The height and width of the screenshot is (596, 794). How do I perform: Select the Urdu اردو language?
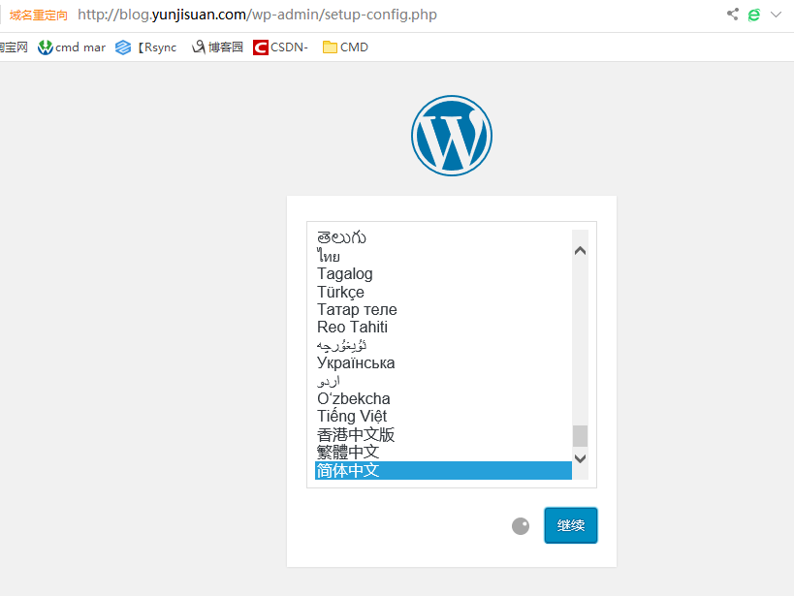tap(443, 381)
